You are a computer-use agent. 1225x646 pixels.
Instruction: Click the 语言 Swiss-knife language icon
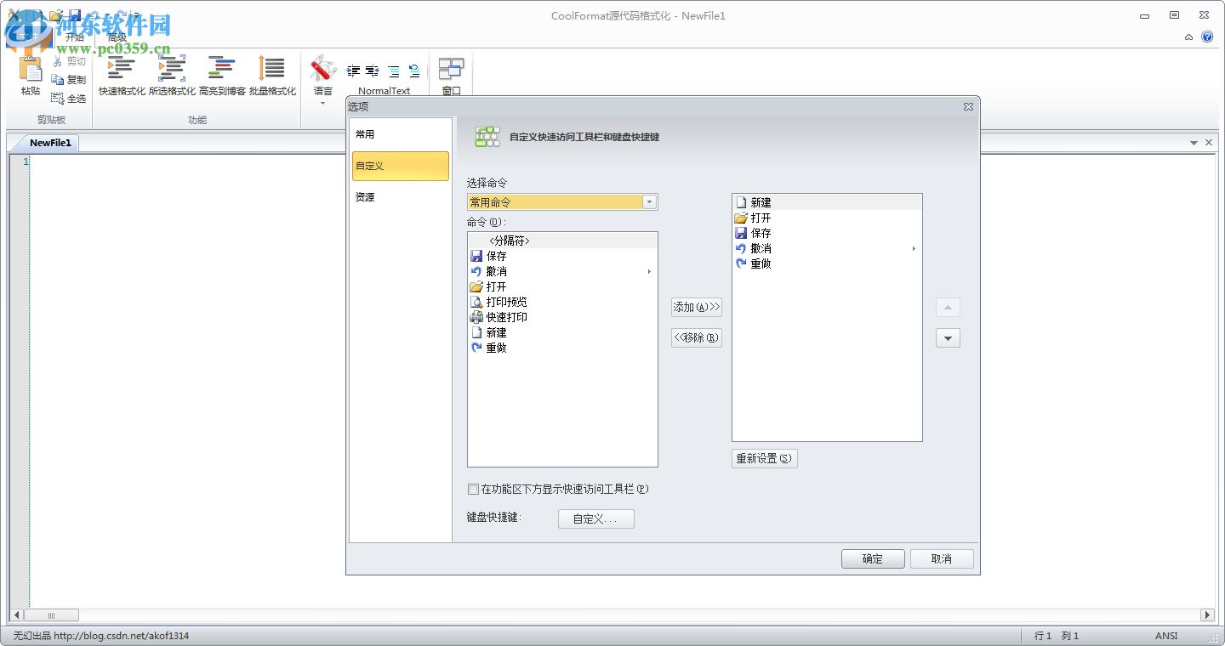click(322, 72)
